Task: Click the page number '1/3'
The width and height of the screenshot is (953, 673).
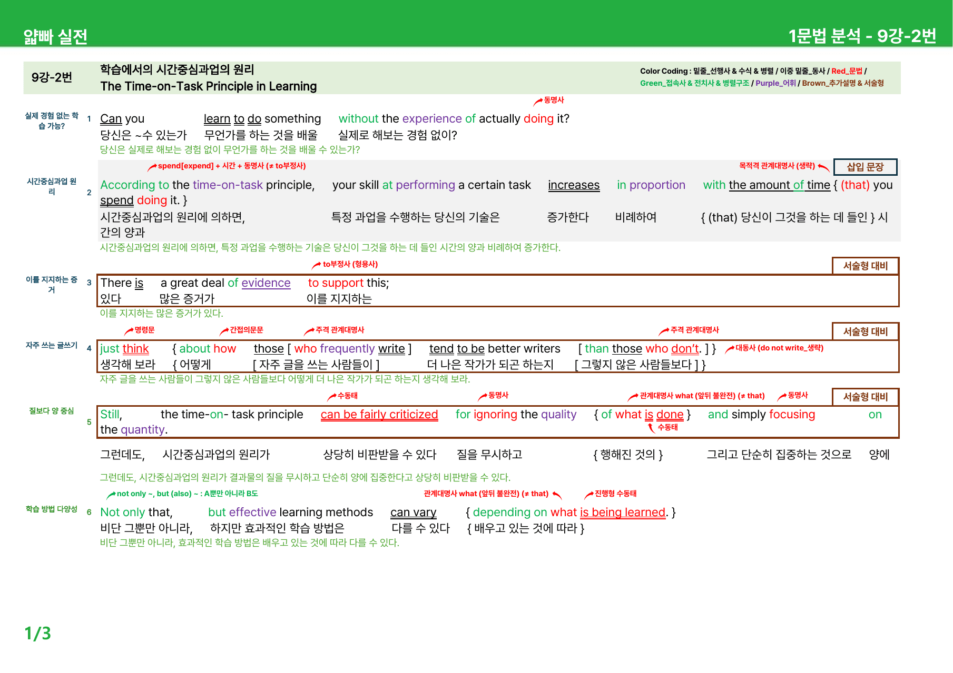Action: [x=38, y=633]
